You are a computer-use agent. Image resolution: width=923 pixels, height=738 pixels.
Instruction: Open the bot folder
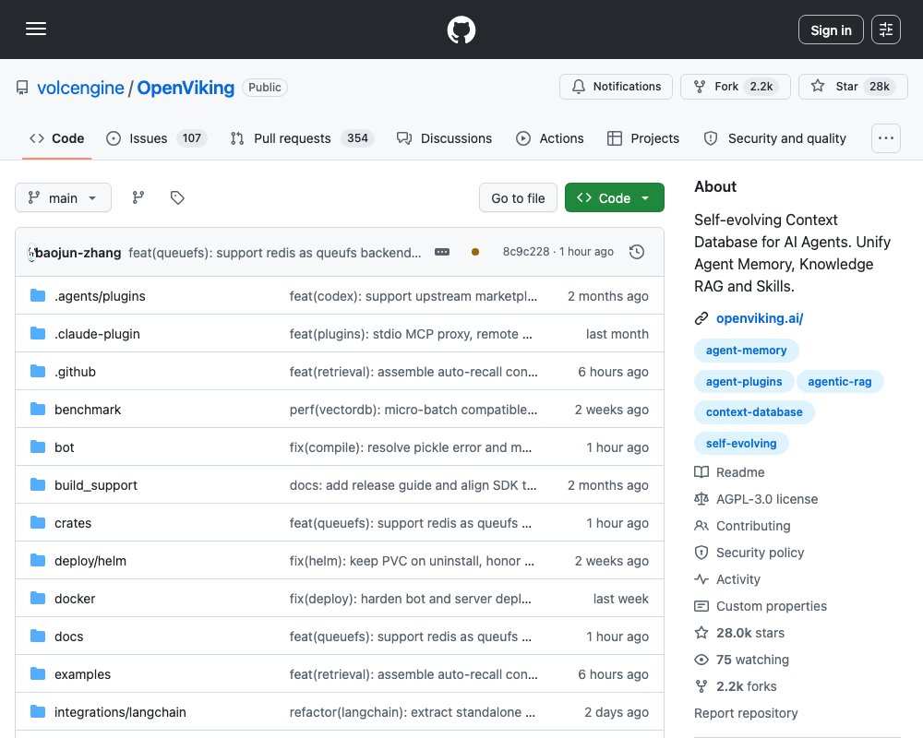(x=65, y=447)
